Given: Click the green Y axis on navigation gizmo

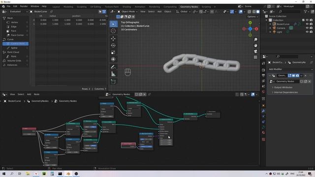Looking at the screenshot, I should click(250, 23).
